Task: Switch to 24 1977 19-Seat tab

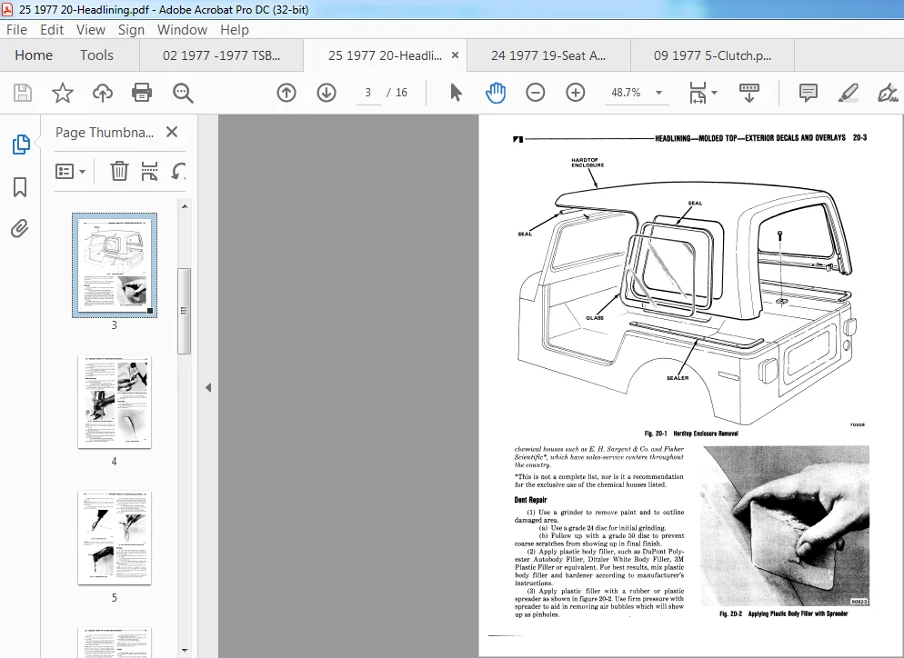Action: (x=548, y=55)
